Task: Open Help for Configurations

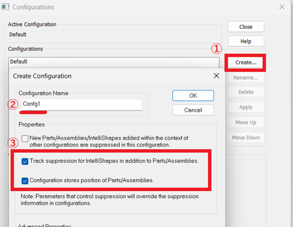Action: point(246,41)
